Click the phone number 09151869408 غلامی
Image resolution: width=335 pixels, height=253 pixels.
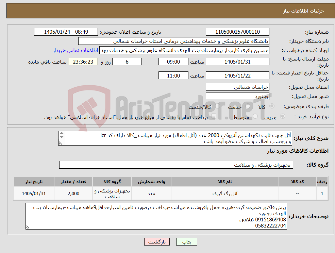tap(263, 220)
